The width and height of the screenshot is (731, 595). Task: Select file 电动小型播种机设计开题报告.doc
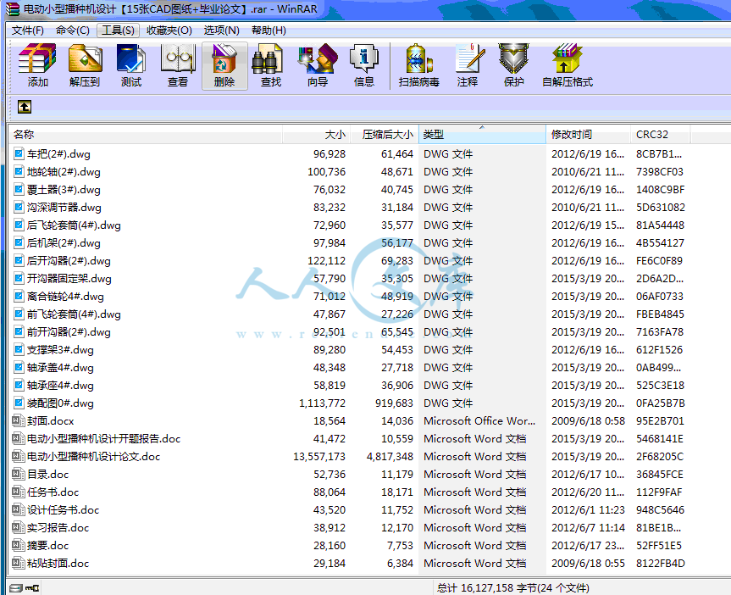point(103,439)
